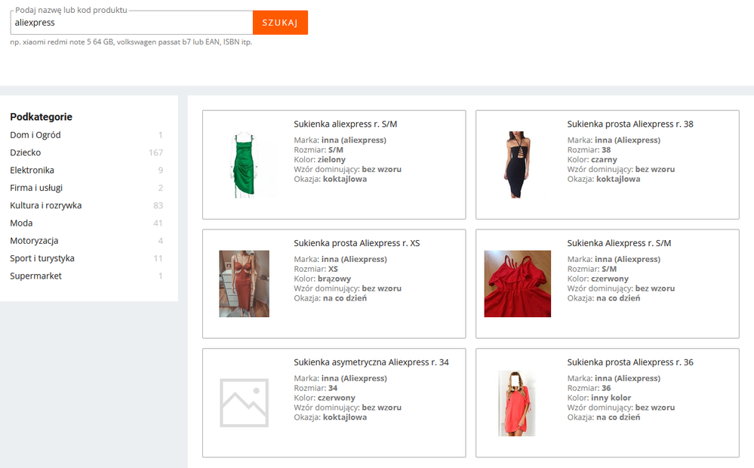Open title Sukienka prosta Aliexpress r. 38
The height and width of the screenshot is (468, 754).
[x=629, y=124]
